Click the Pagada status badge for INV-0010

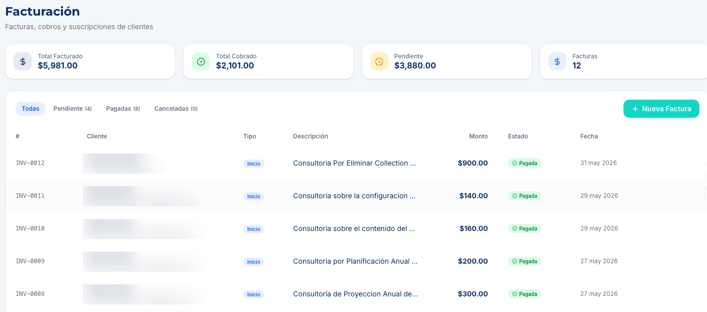click(525, 228)
